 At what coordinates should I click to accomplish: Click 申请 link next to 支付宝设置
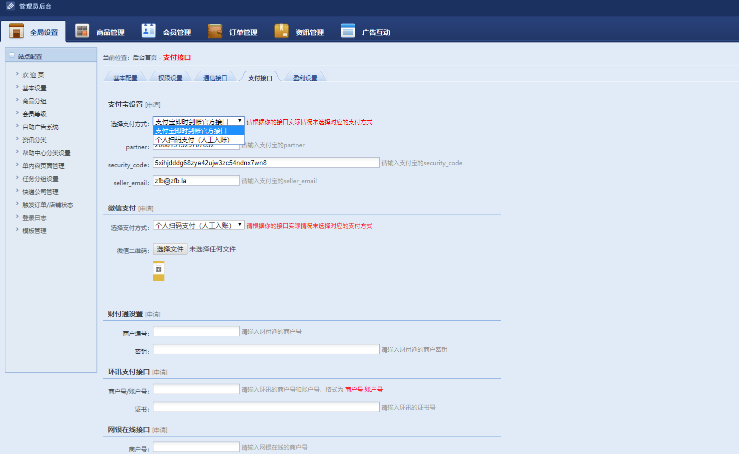(153, 105)
